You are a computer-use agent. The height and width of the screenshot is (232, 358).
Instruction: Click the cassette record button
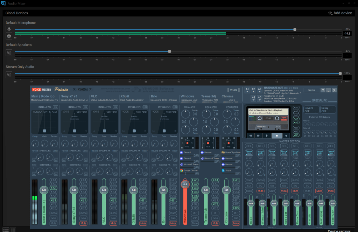point(286,136)
